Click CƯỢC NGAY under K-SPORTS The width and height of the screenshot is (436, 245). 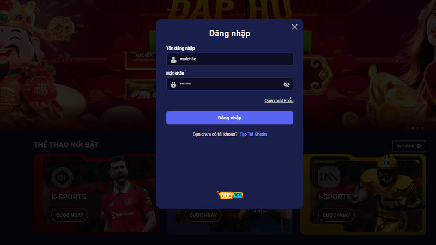point(70,215)
